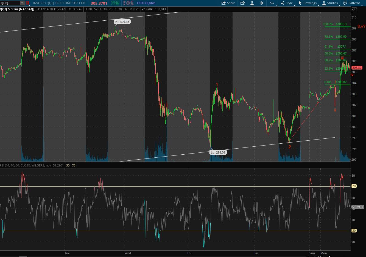Click the red symbol link indicator
366x257 pixels.
28,3
